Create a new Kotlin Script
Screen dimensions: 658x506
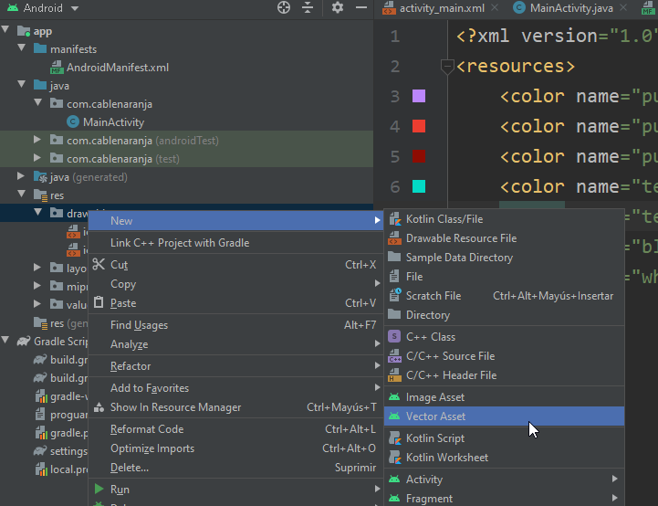[x=504, y=438]
